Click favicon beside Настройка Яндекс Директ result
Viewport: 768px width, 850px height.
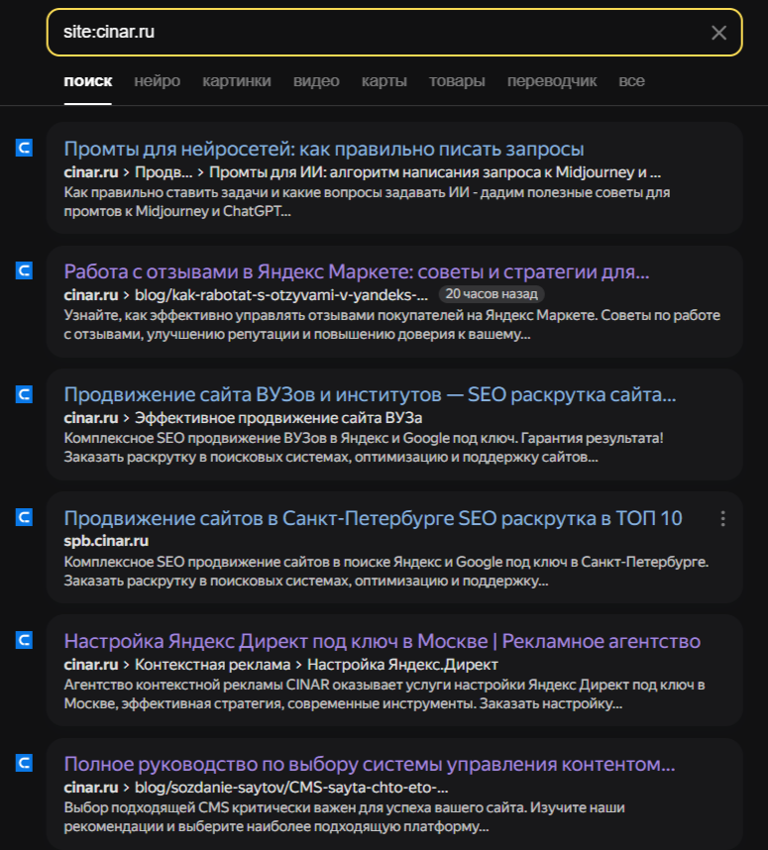[24, 640]
